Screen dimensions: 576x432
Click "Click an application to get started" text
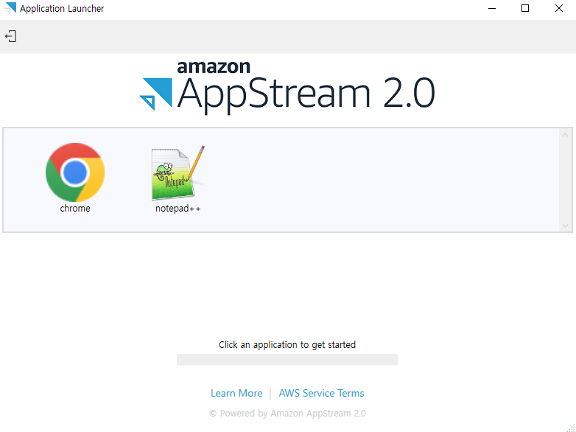(x=287, y=344)
